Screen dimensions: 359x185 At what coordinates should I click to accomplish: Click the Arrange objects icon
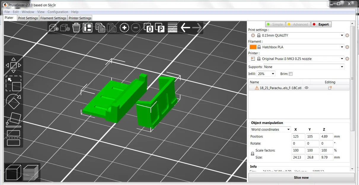tap(87, 28)
